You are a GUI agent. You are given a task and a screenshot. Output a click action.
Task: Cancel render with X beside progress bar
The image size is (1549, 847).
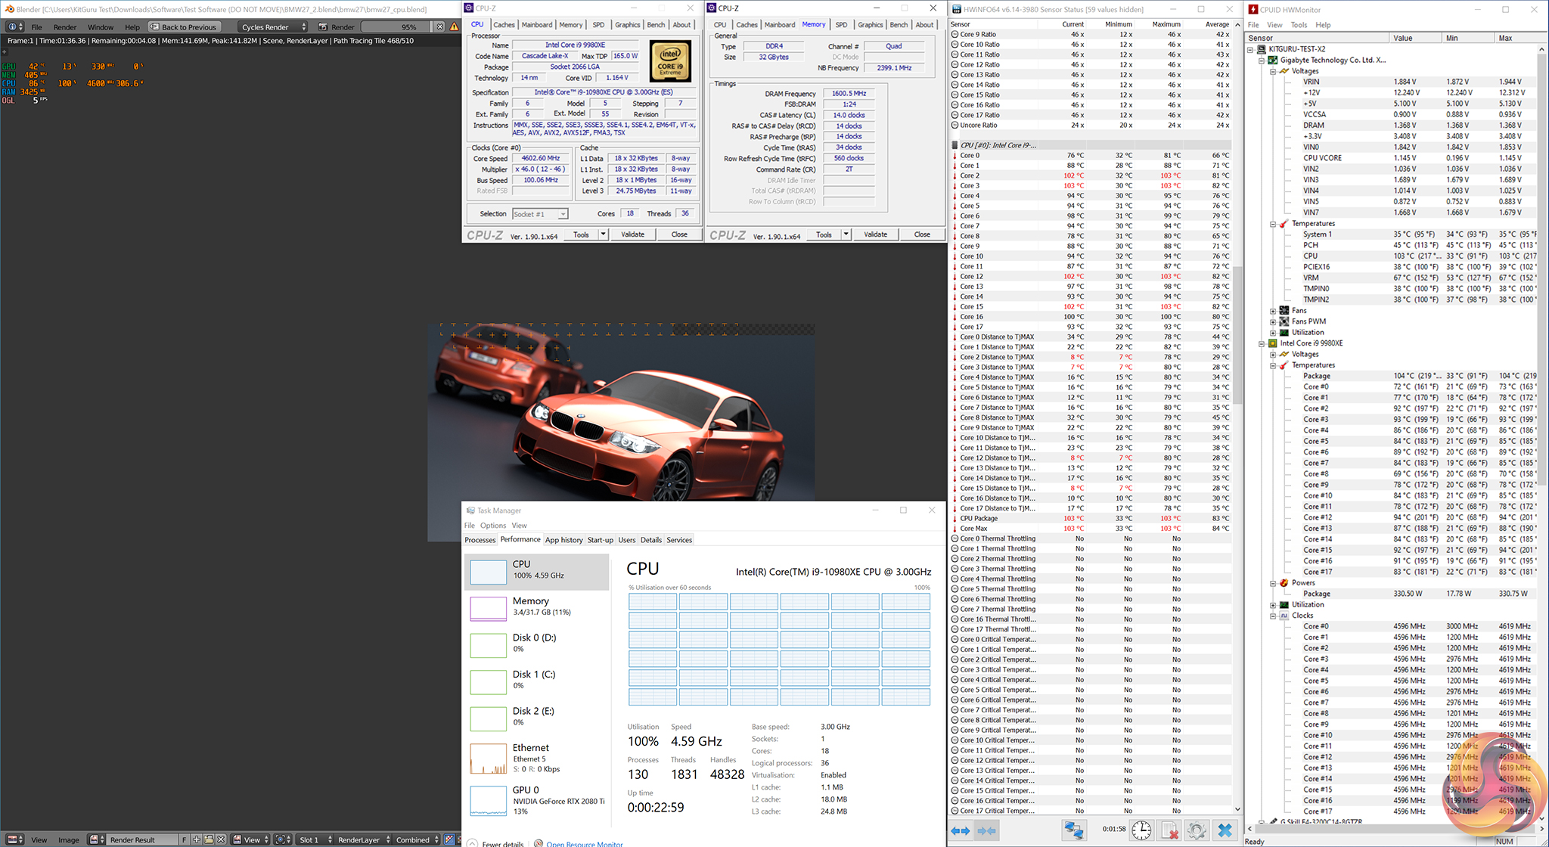pyautogui.click(x=440, y=26)
